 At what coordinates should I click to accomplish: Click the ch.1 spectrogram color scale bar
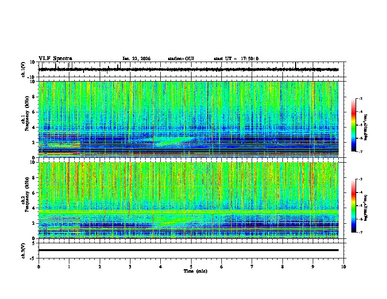(x=354, y=125)
